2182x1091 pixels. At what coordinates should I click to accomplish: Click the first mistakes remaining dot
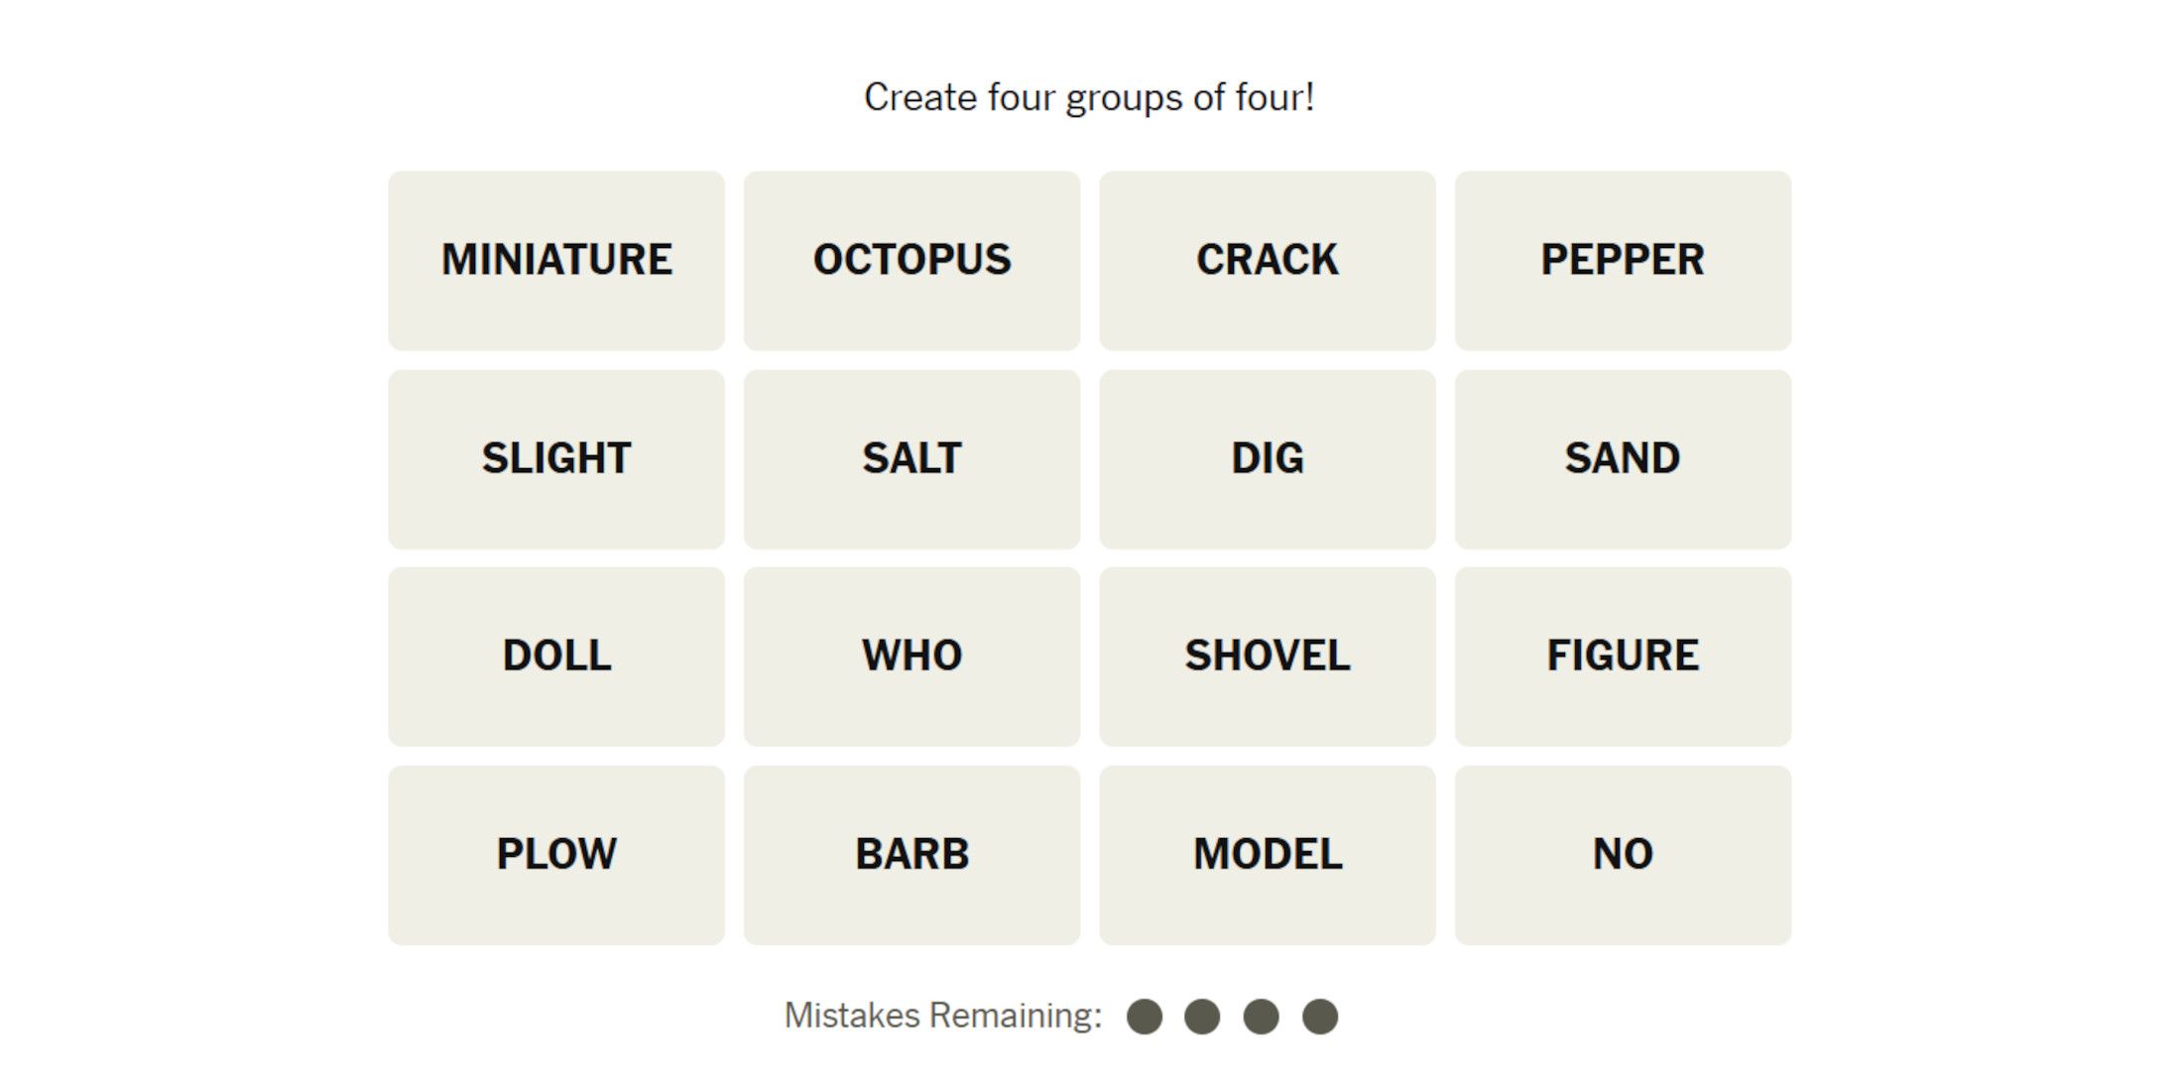pos(1145,1017)
